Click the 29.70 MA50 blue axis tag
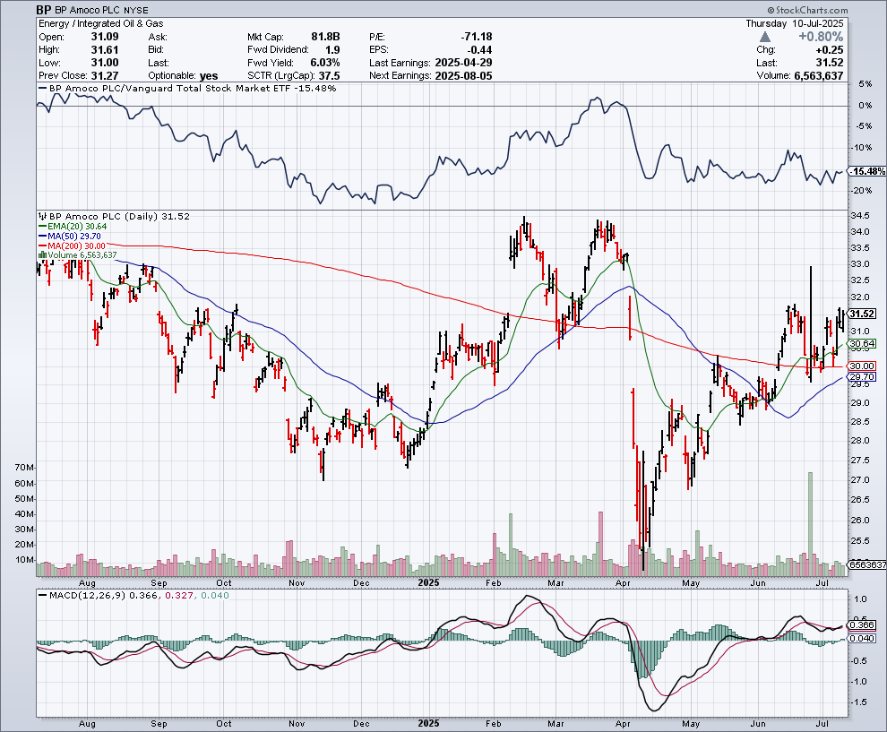Screen dimensions: 887x732 (x=862, y=376)
